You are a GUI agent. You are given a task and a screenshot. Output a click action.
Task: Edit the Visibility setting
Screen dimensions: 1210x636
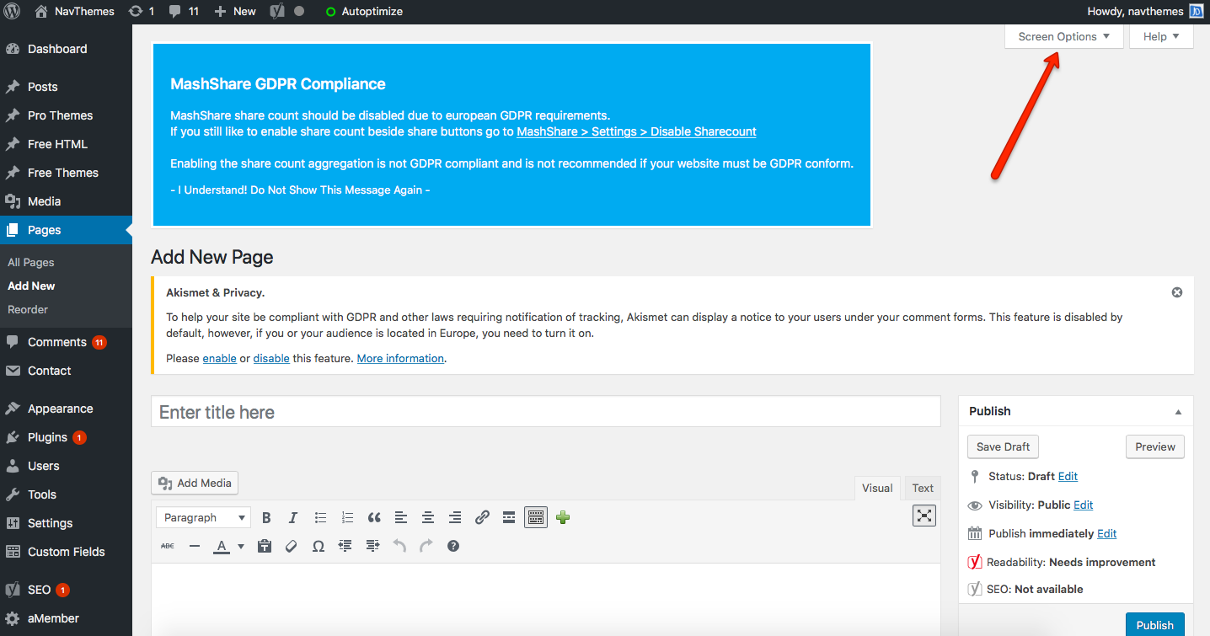click(x=1084, y=505)
